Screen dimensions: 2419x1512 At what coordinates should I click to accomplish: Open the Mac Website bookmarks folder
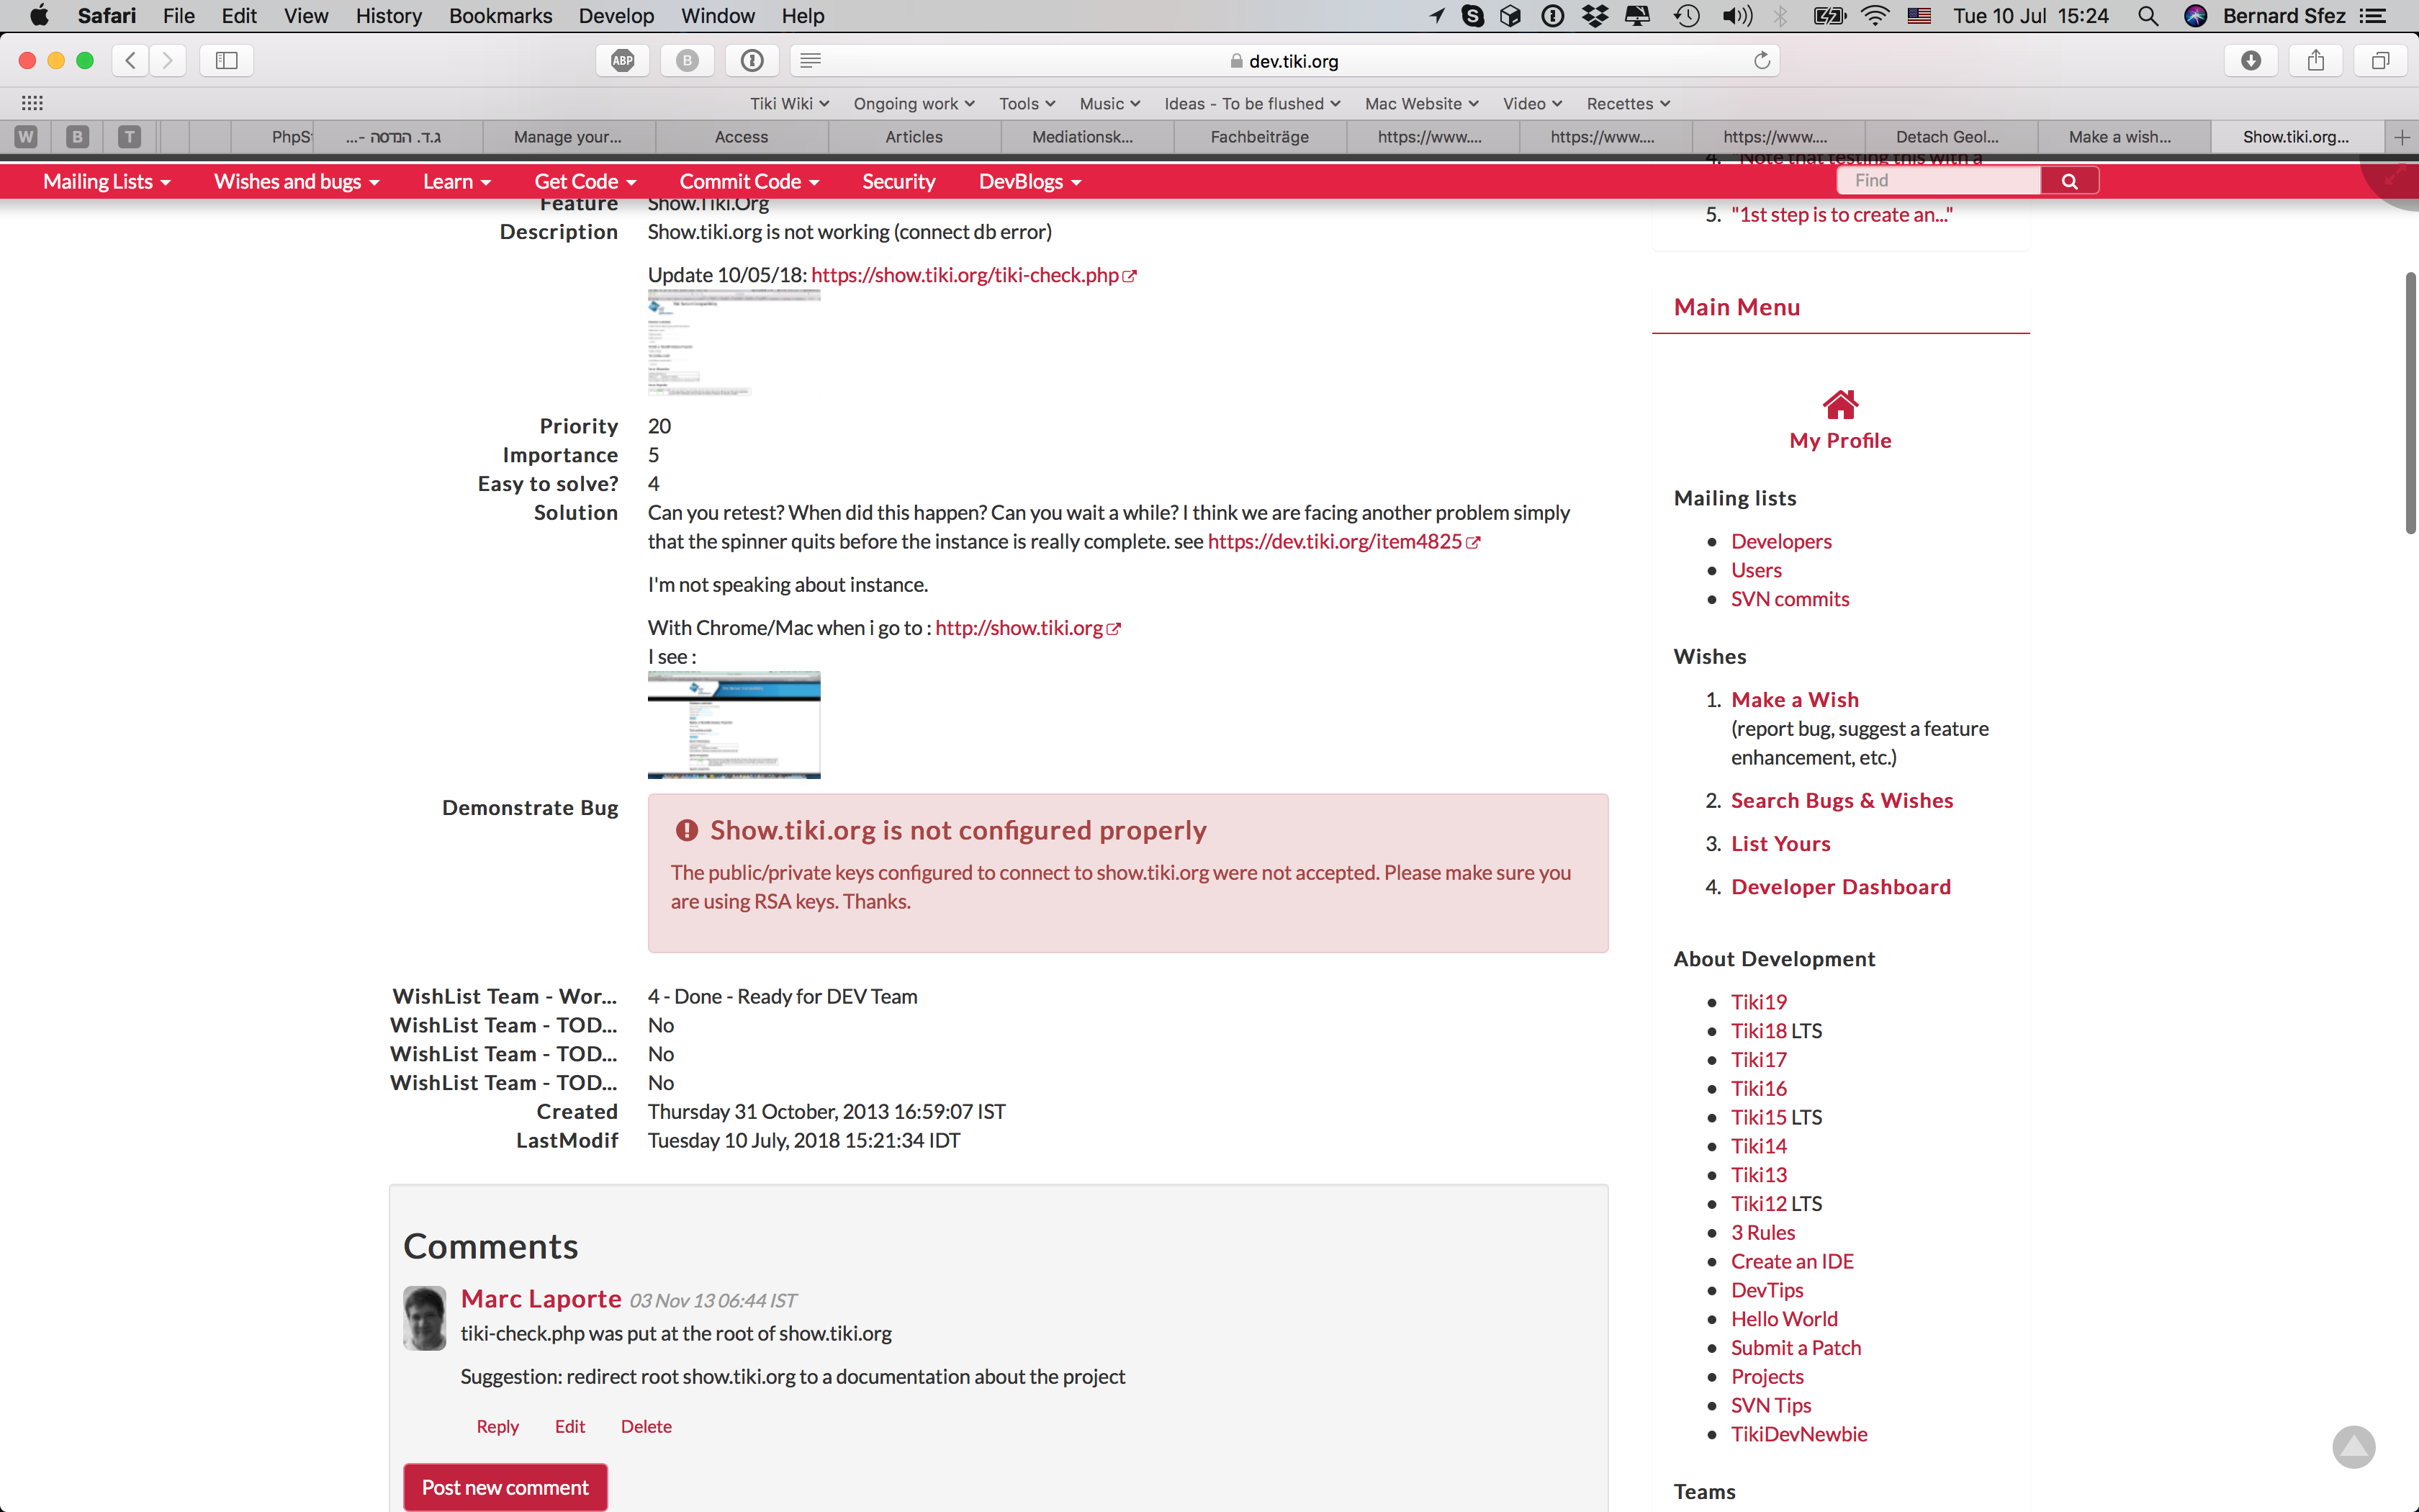(1421, 104)
